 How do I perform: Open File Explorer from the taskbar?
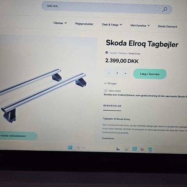127,149
